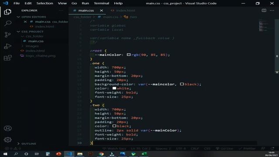Open the Source Control view

click(7, 35)
